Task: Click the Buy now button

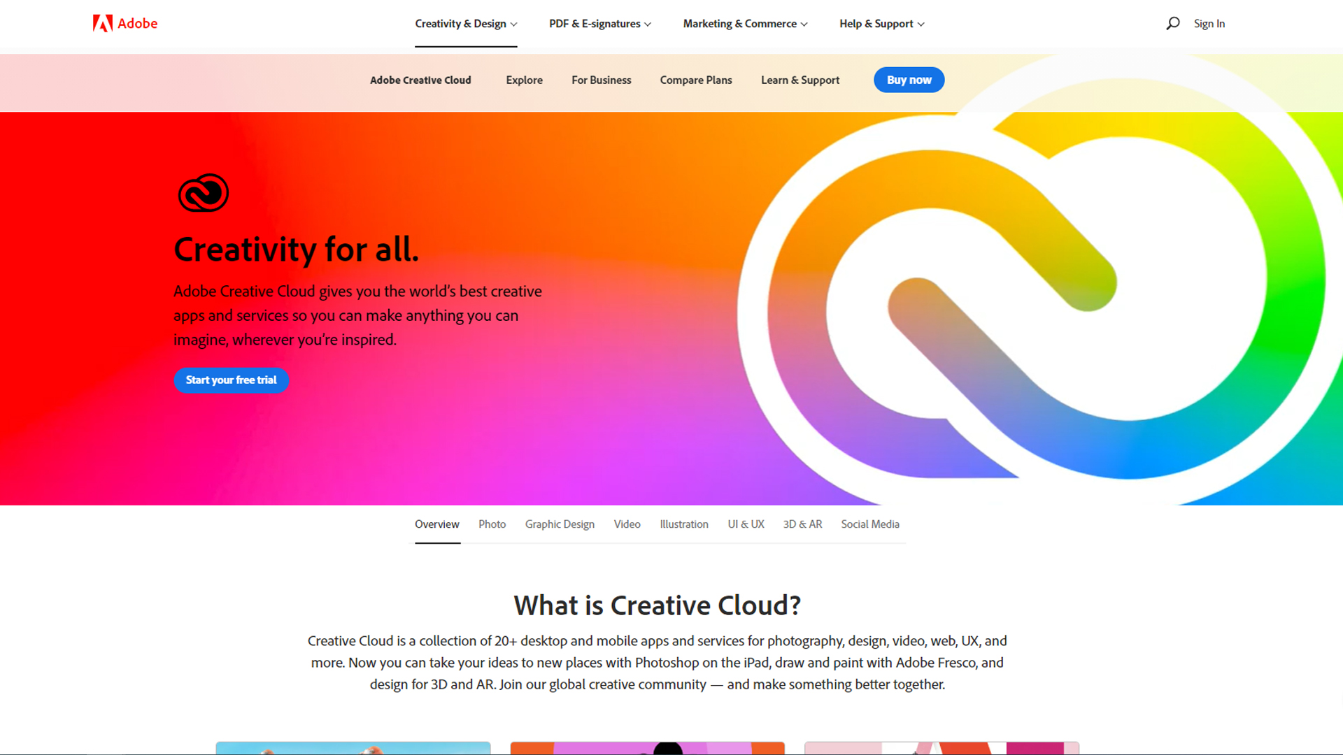Action: pos(909,79)
